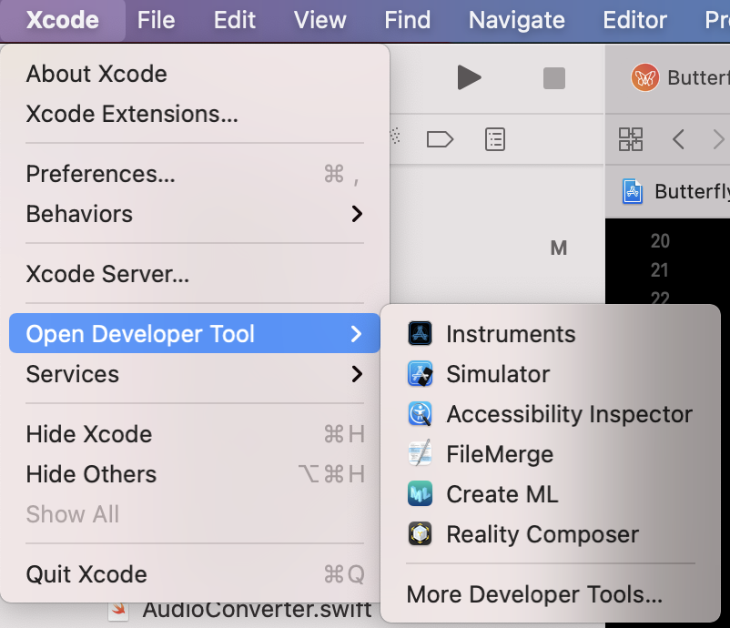Go forward with the right chevron

click(x=719, y=139)
